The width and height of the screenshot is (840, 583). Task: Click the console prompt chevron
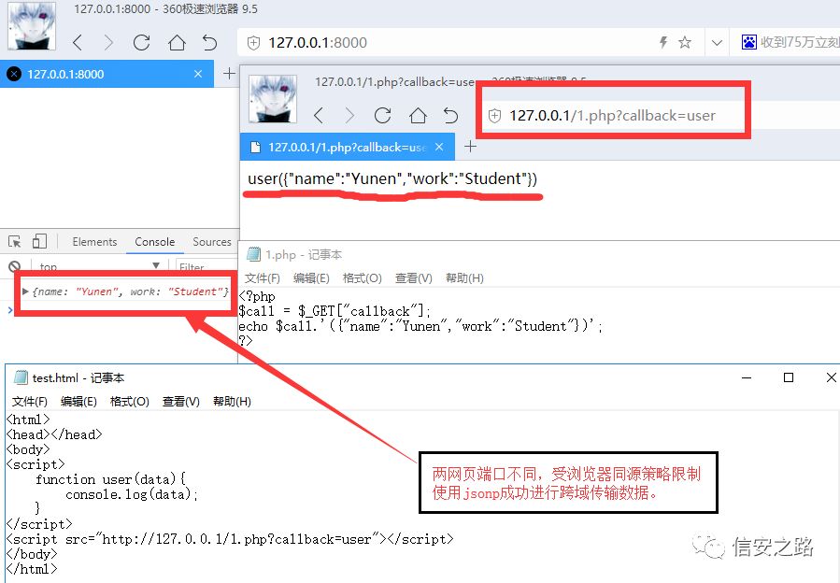(x=9, y=310)
